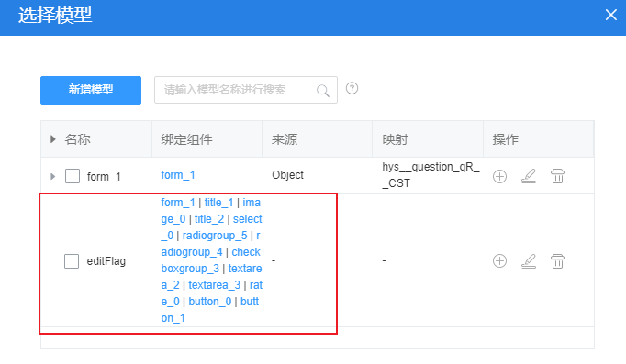Select the Object source cell
626x364 pixels.
tap(287, 174)
